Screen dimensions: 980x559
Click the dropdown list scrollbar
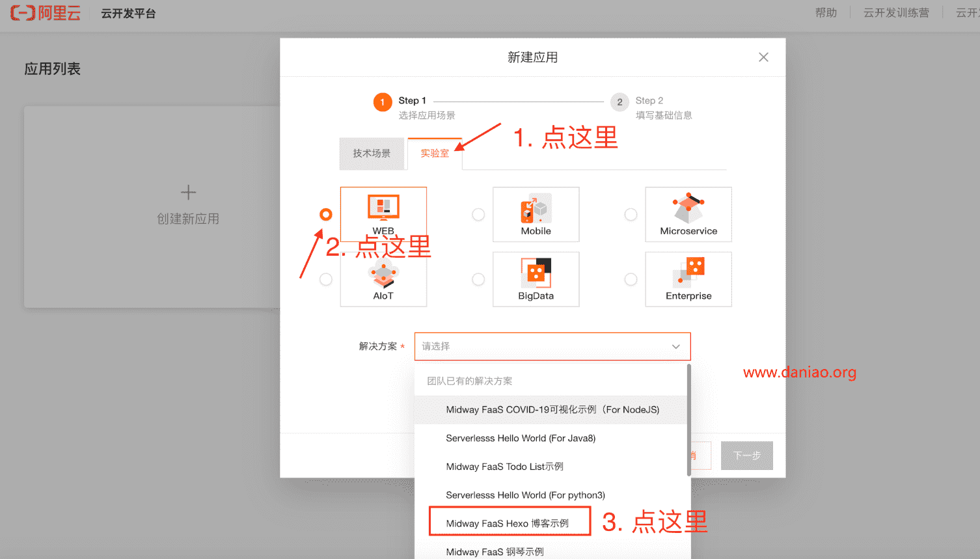point(688,420)
